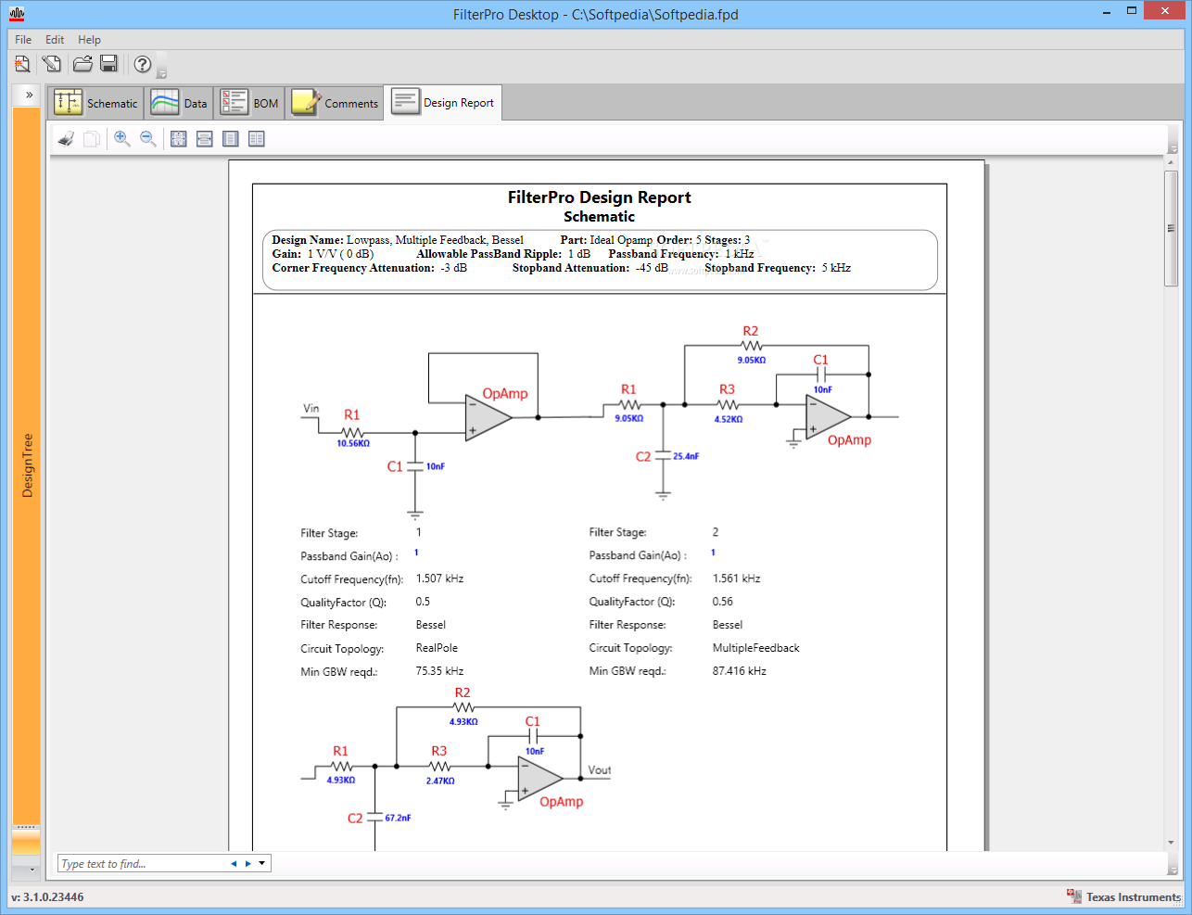Click the report scrollbar up arrow
Image resolution: width=1192 pixels, height=915 pixels.
click(1171, 162)
